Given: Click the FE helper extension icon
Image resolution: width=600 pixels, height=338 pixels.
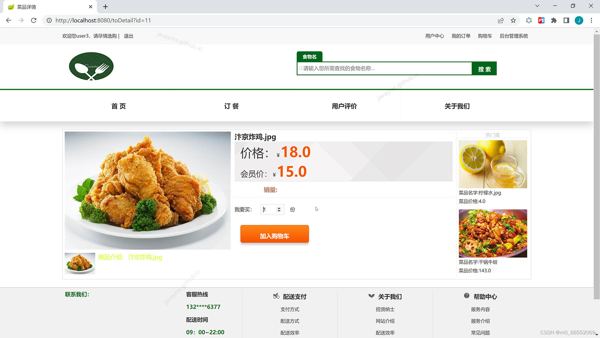Looking at the screenshot, I should (x=541, y=20).
